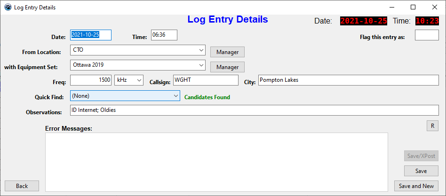Focus the City field with Pompton Lakes
This screenshot has width=446, height=196.
348,80
